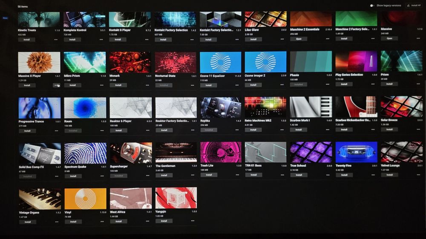The image size is (426, 239).
Task: Open the ellipsis menu for Raum
Action: click(x=102, y=130)
